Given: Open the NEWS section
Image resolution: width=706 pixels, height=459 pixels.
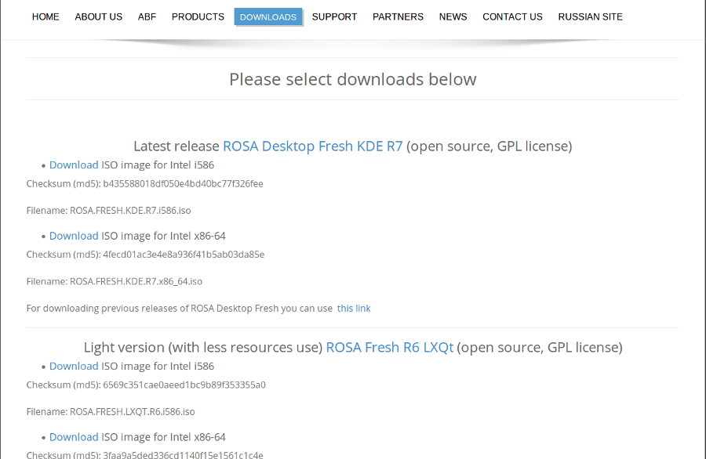Looking at the screenshot, I should coord(453,16).
